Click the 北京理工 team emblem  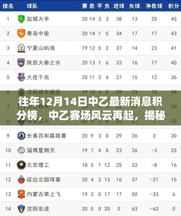(x=21, y=165)
